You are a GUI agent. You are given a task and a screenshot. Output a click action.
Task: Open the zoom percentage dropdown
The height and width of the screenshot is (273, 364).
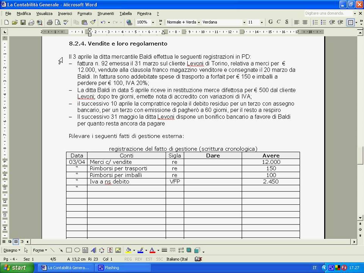point(153,22)
